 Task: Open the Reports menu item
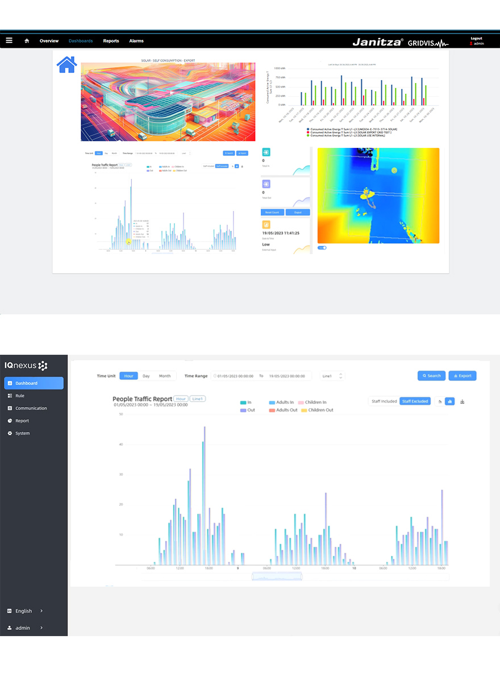pyautogui.click(x=111, y=41)
